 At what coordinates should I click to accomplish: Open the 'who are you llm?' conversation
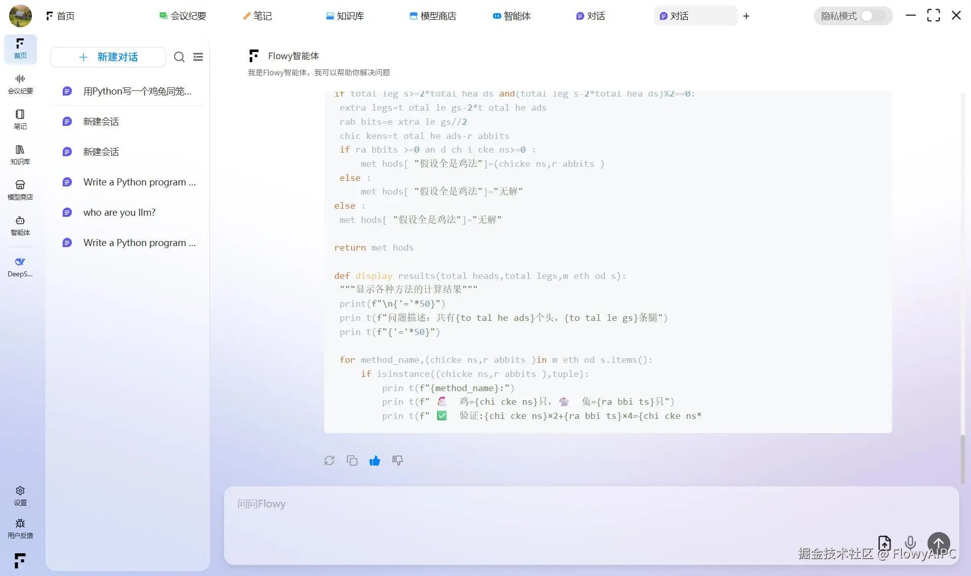(119, 212)
